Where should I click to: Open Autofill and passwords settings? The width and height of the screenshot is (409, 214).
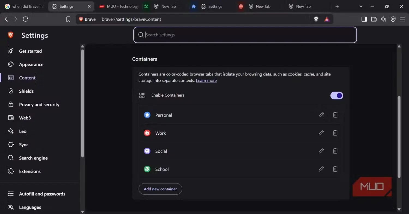[42, 194]
